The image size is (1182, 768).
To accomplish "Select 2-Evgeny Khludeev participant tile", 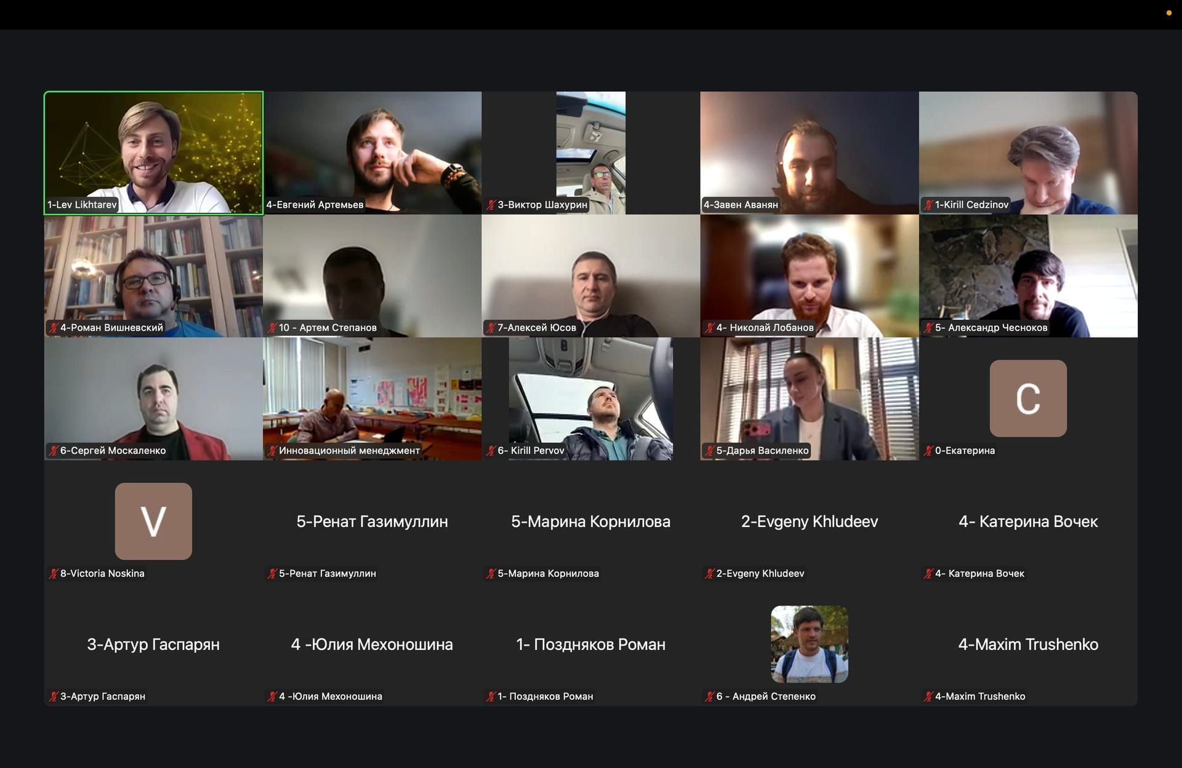I will click(810, 521).
